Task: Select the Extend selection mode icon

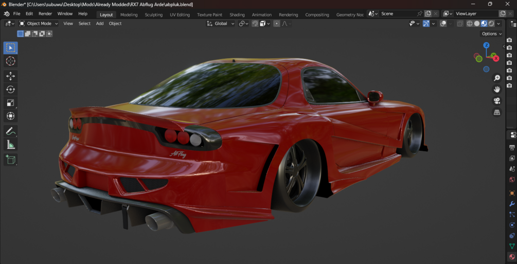Action: (x=28, y=33)
